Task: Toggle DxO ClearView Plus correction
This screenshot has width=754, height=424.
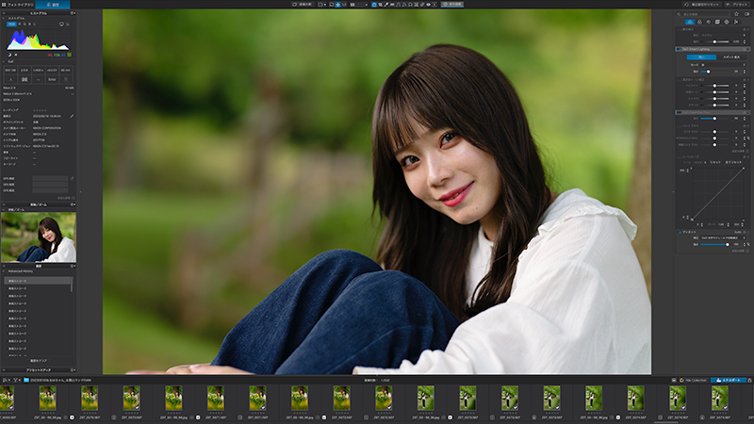Action: (679, 112)
